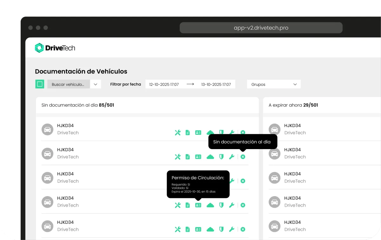
Task: Select HJKD34 plate in fifth A expirar row
Action: click(292, 222)
